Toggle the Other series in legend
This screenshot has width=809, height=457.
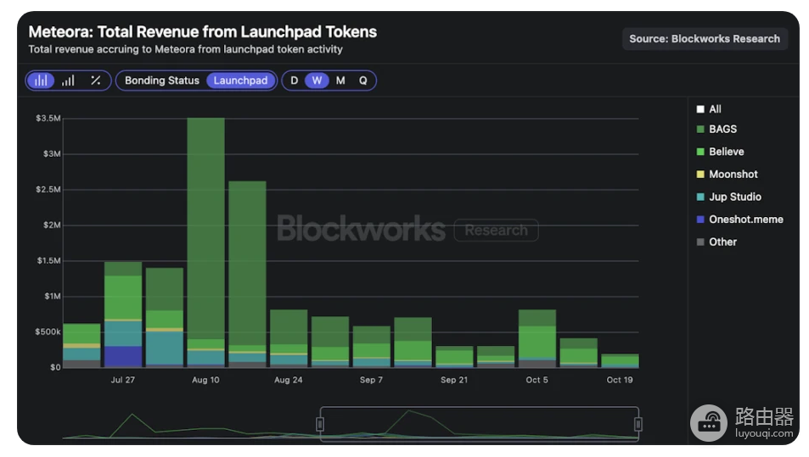click(716, 242)
